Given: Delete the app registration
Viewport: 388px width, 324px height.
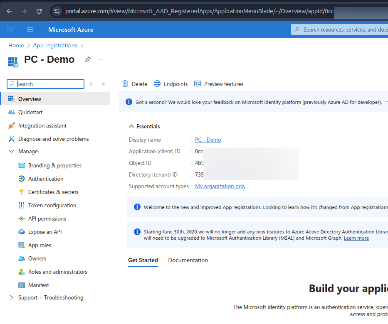Looking at the screenshot, I should [x=134, y=83].
